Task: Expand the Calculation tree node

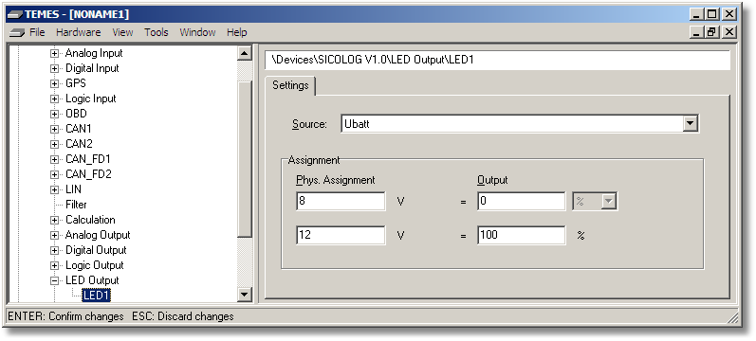Action: click(54, 220)
